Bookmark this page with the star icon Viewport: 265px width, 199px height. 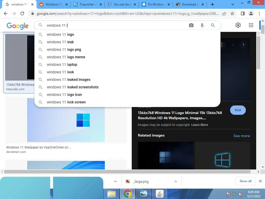(x=232, y=13)
